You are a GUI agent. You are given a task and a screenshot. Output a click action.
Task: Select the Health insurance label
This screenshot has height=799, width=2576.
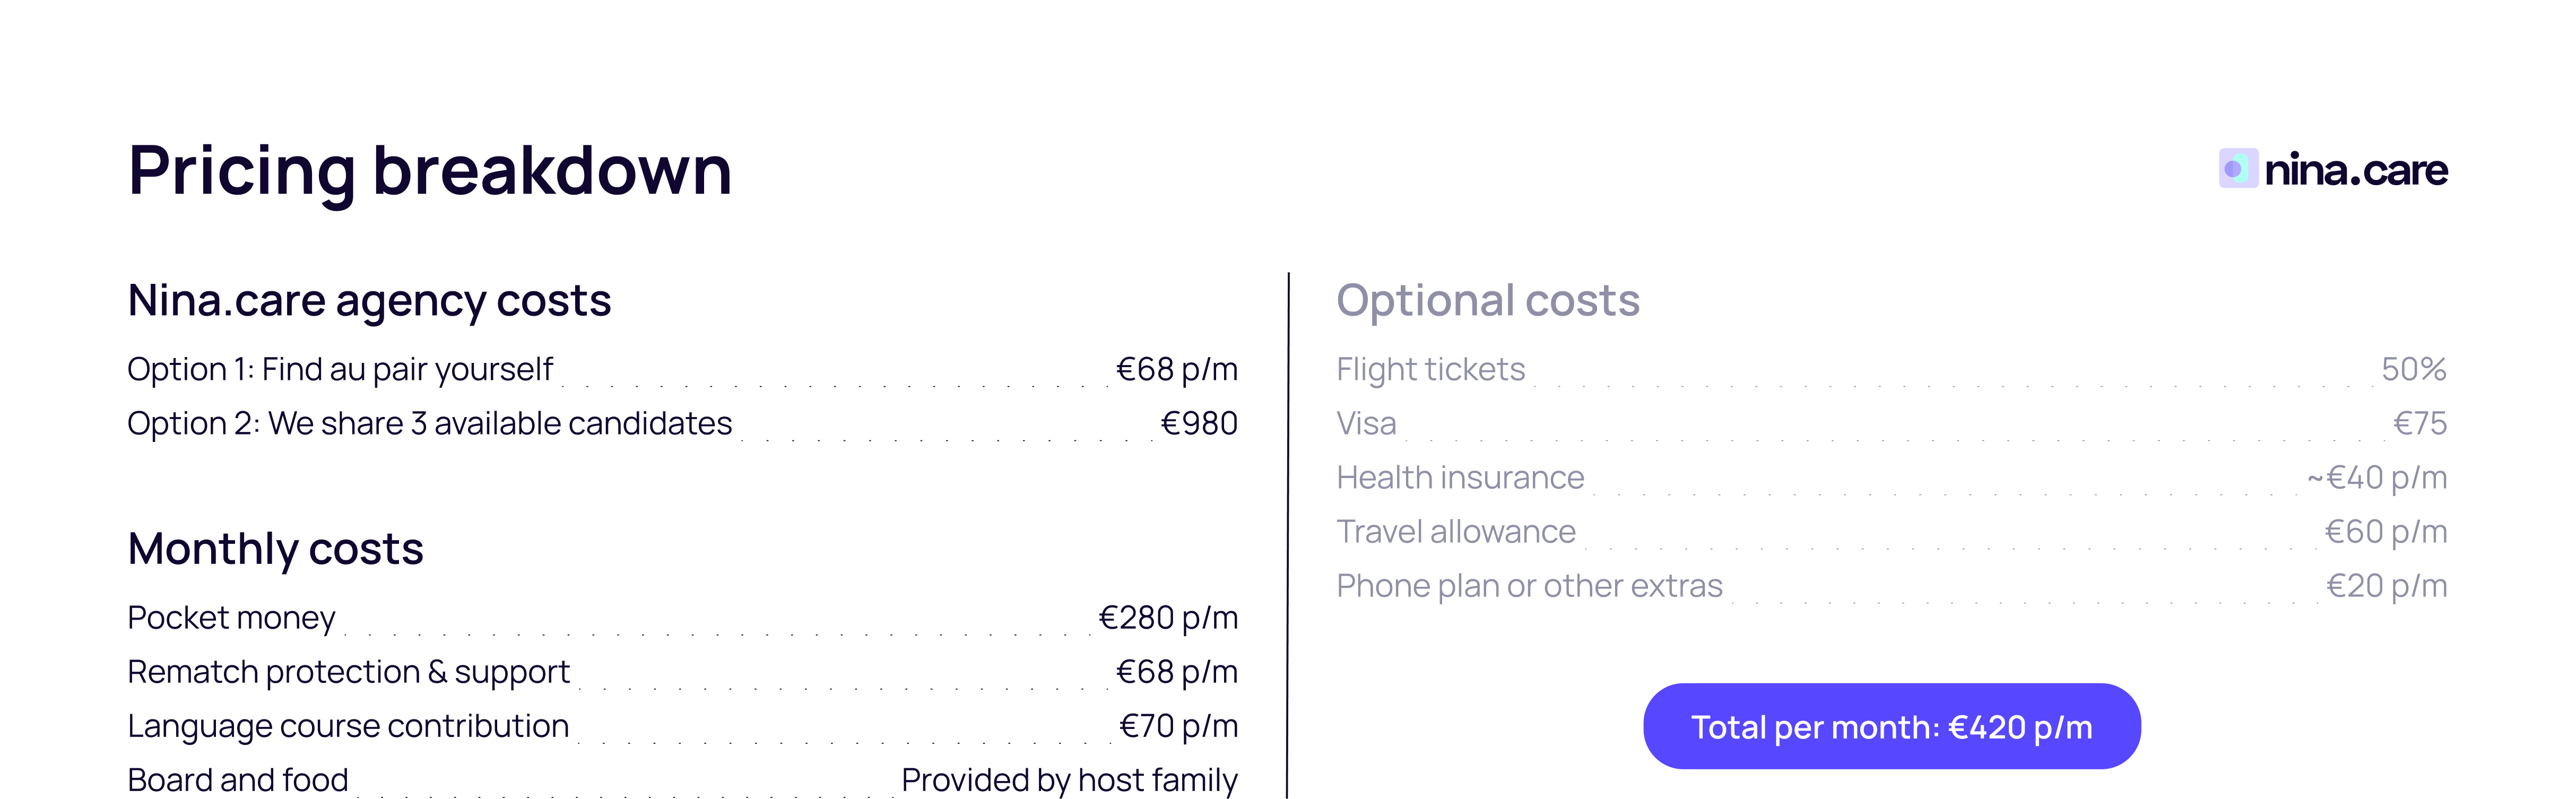[1460, 478]
